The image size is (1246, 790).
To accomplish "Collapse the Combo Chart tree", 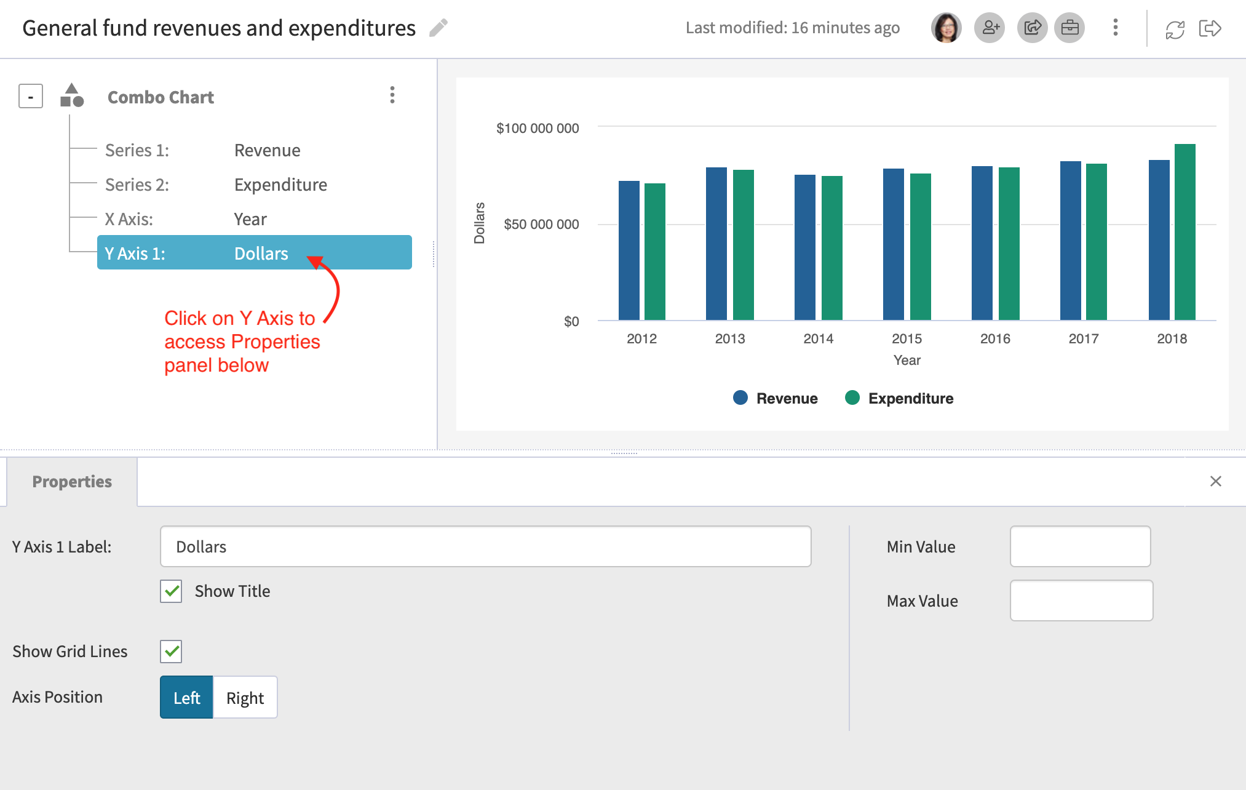I will [30, 97].
